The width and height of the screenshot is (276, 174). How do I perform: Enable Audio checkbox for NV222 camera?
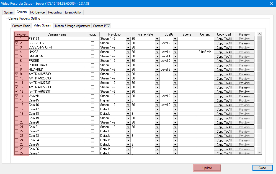92,52
